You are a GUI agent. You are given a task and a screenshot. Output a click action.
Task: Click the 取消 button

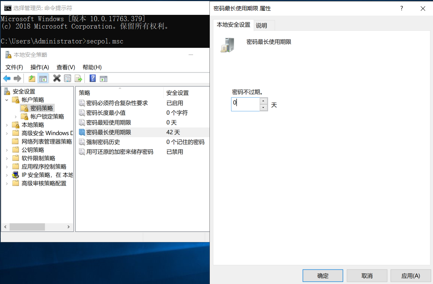tap(367, 276)
